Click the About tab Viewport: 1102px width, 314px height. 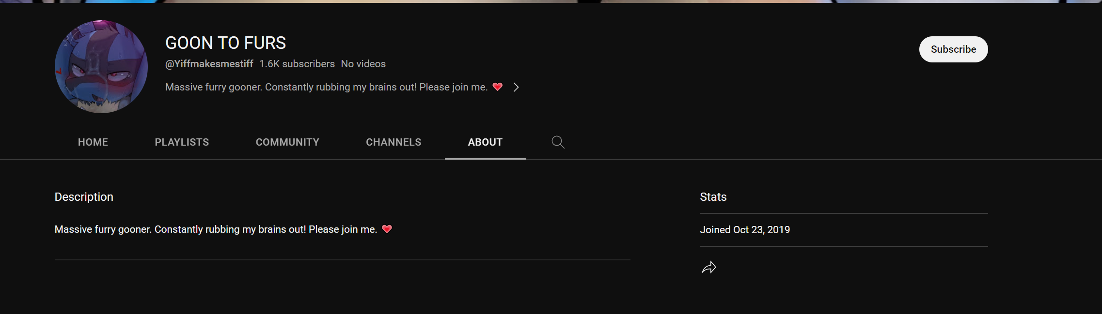(485, 142)
